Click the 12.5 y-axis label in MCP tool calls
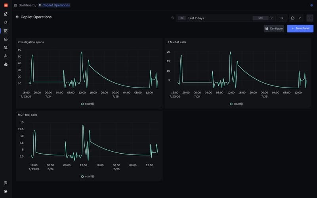The image size is (317, 198). 21,129
